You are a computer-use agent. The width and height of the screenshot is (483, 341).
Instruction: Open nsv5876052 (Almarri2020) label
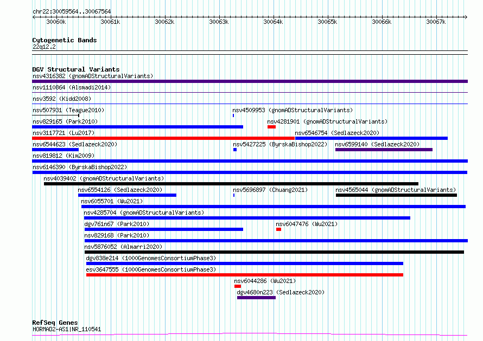[x=123, y=247]
